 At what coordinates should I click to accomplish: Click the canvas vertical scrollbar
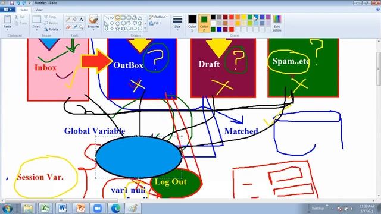click(x=379, y=68)
